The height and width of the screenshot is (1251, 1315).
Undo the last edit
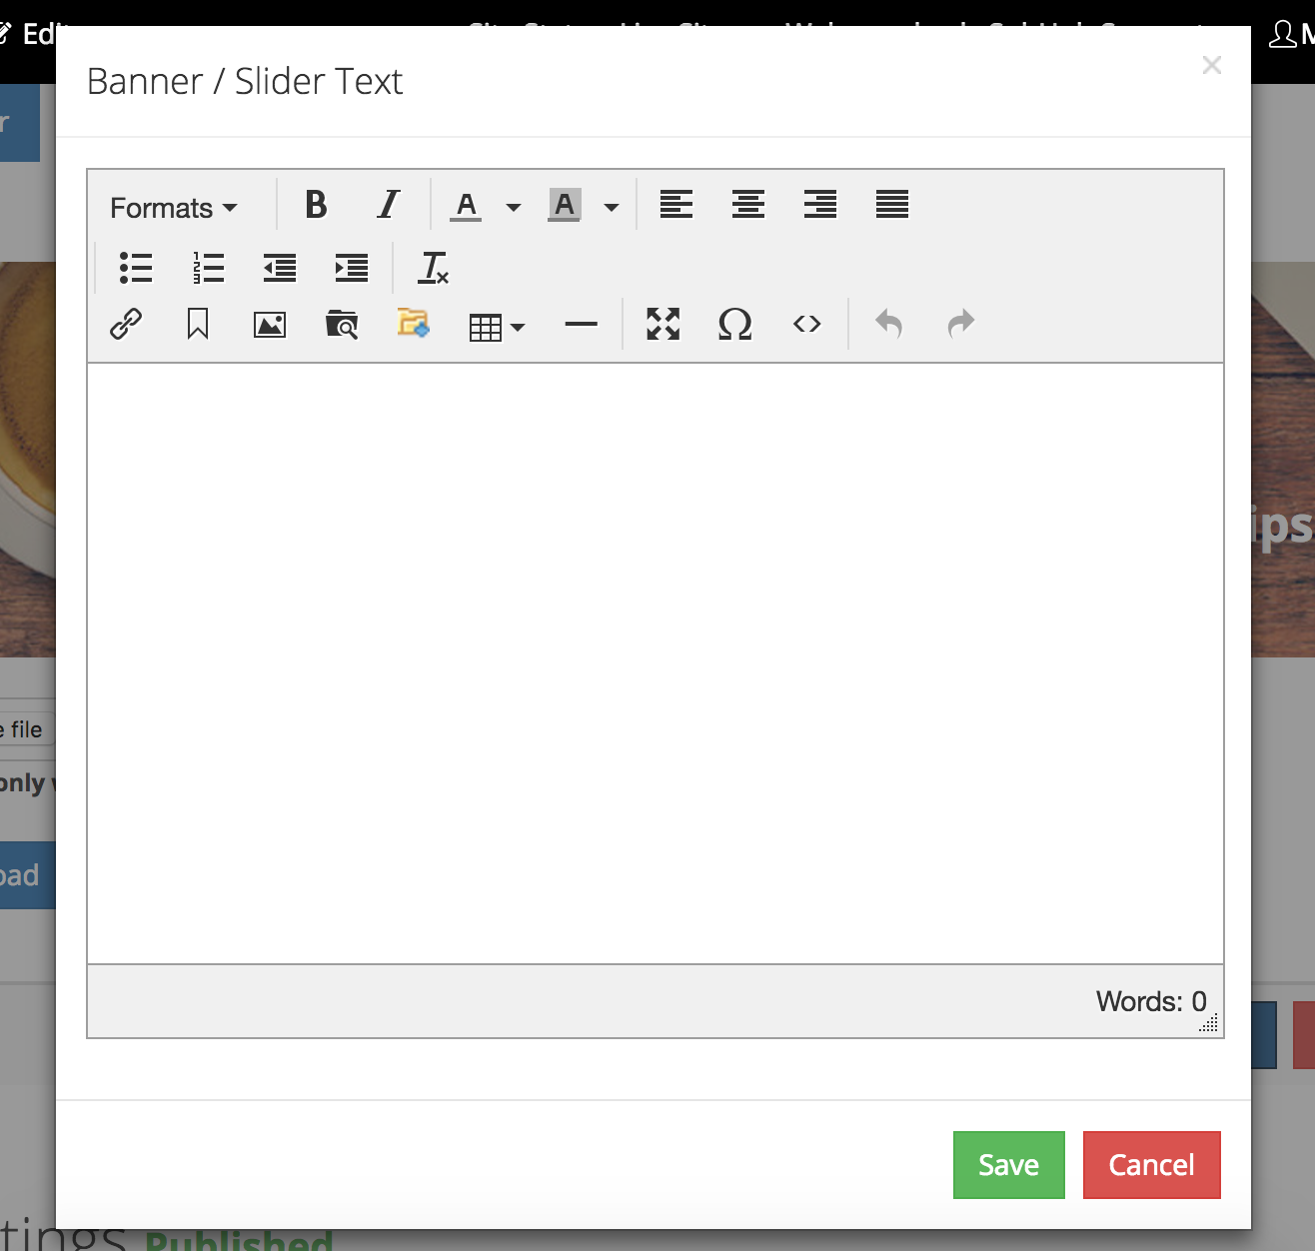coord(889,324)
